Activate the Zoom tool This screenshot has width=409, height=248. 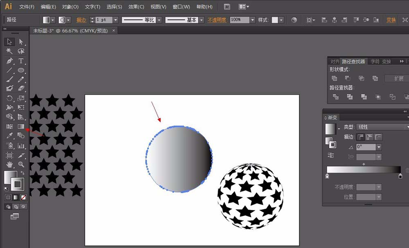point(20,164)
